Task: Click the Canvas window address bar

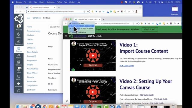Action: (58, 11)
